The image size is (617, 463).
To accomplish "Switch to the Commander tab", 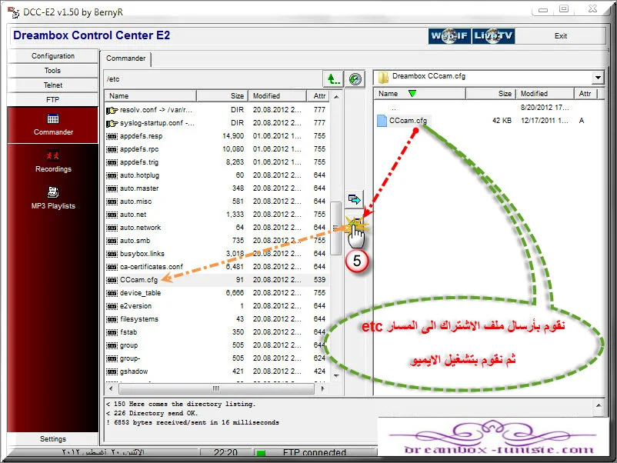I will click(x=125, y=58).
